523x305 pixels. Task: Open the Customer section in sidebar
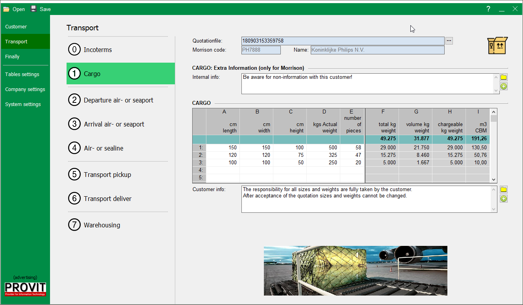click(16, 27)
